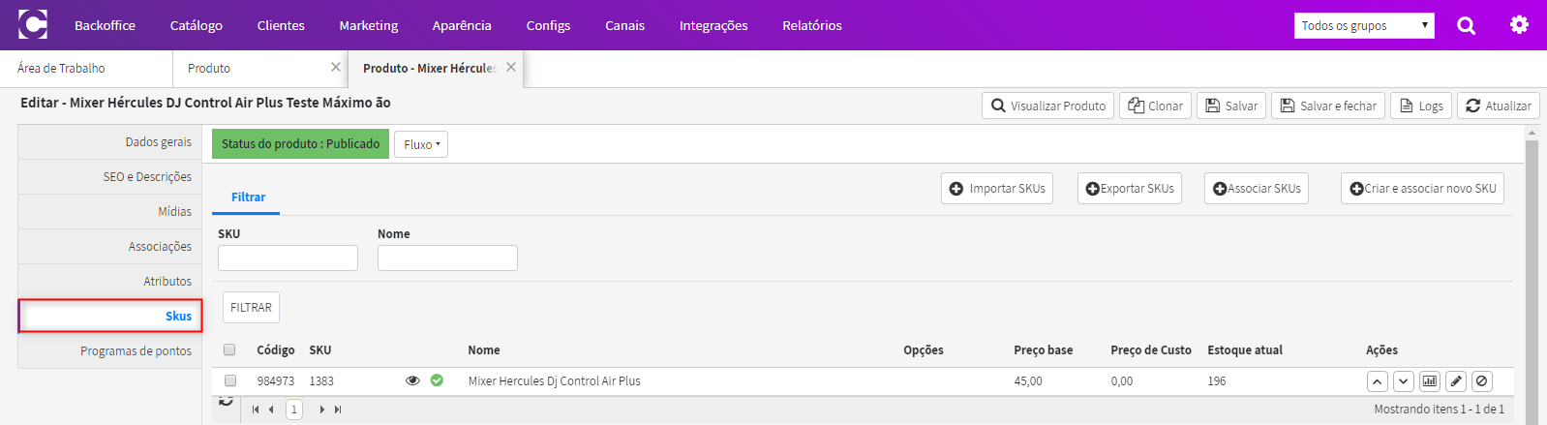
Task: Switch to the Produto tab
Action: 260,68
